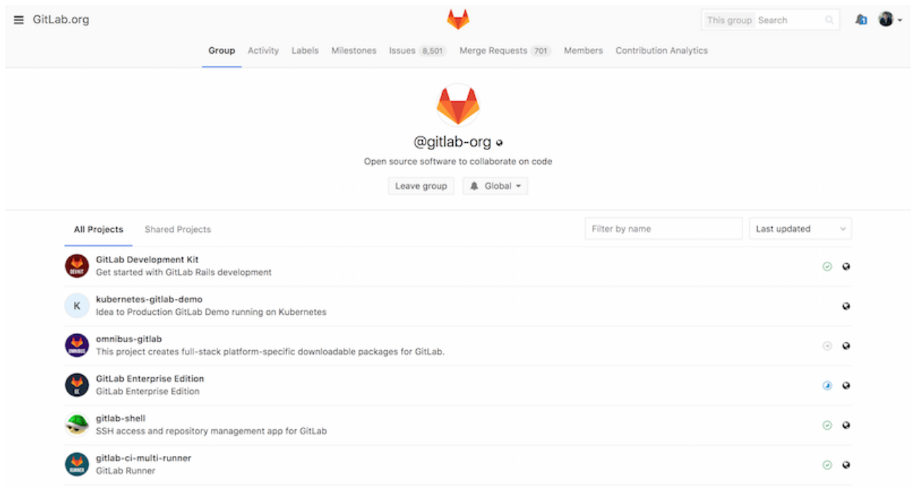Click the large gitlab-org group avatar
Image resolution: width=915 pixels, height=488 pixels.
pyautogui.click(x=457, y=104)
